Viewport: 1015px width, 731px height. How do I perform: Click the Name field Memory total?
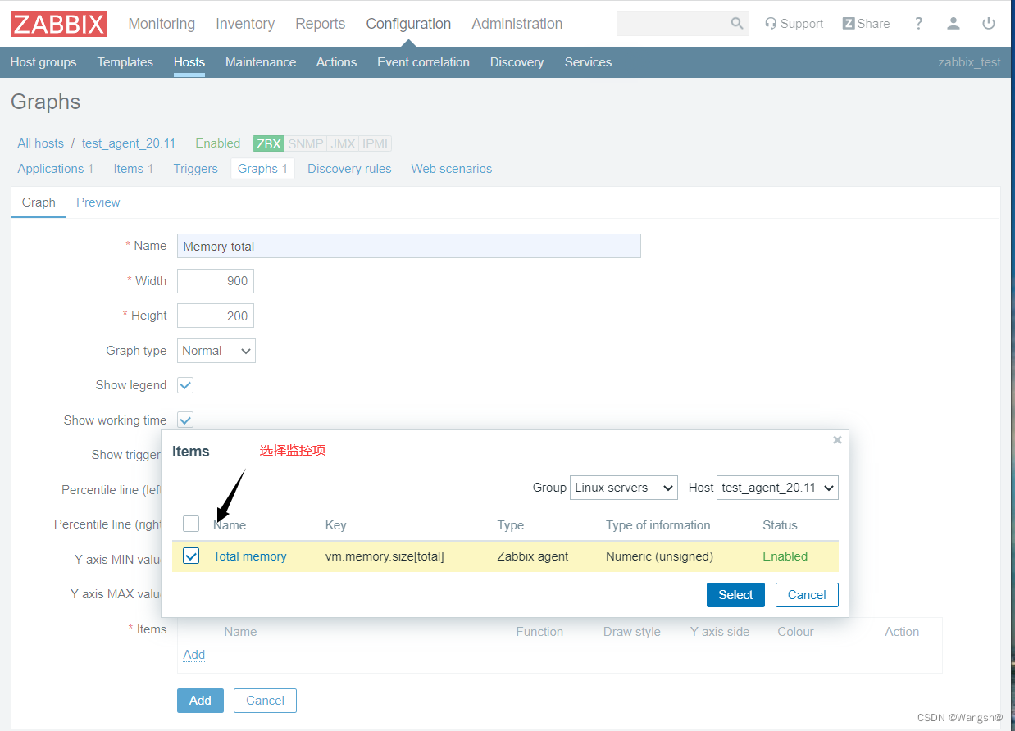pyautogui.click(x=408, y=246)
